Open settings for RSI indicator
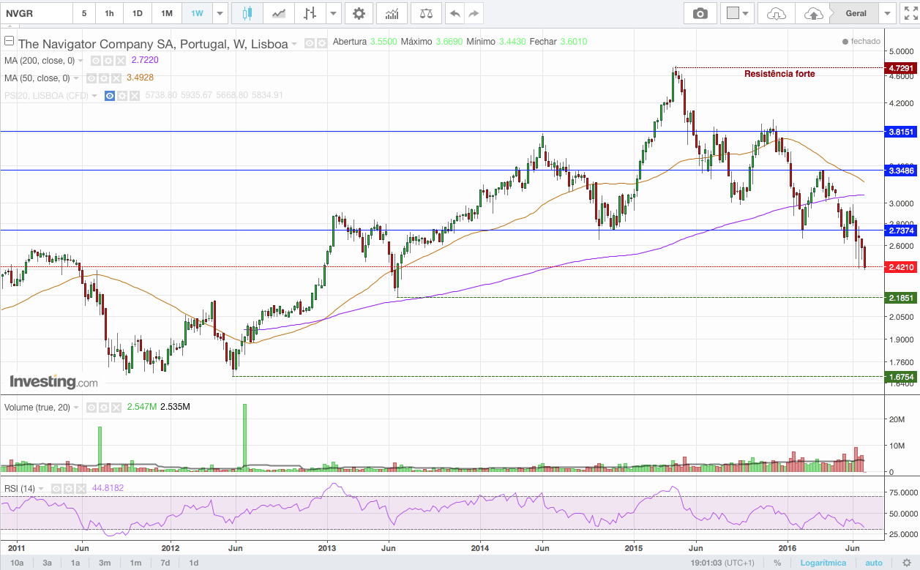The width and height of the screenshot is (920, 570). click(70, 488)
